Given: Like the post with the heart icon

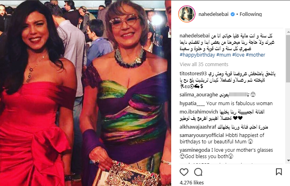Looking at the screenshot, I should pyautogui.click(x=184, y=172).
